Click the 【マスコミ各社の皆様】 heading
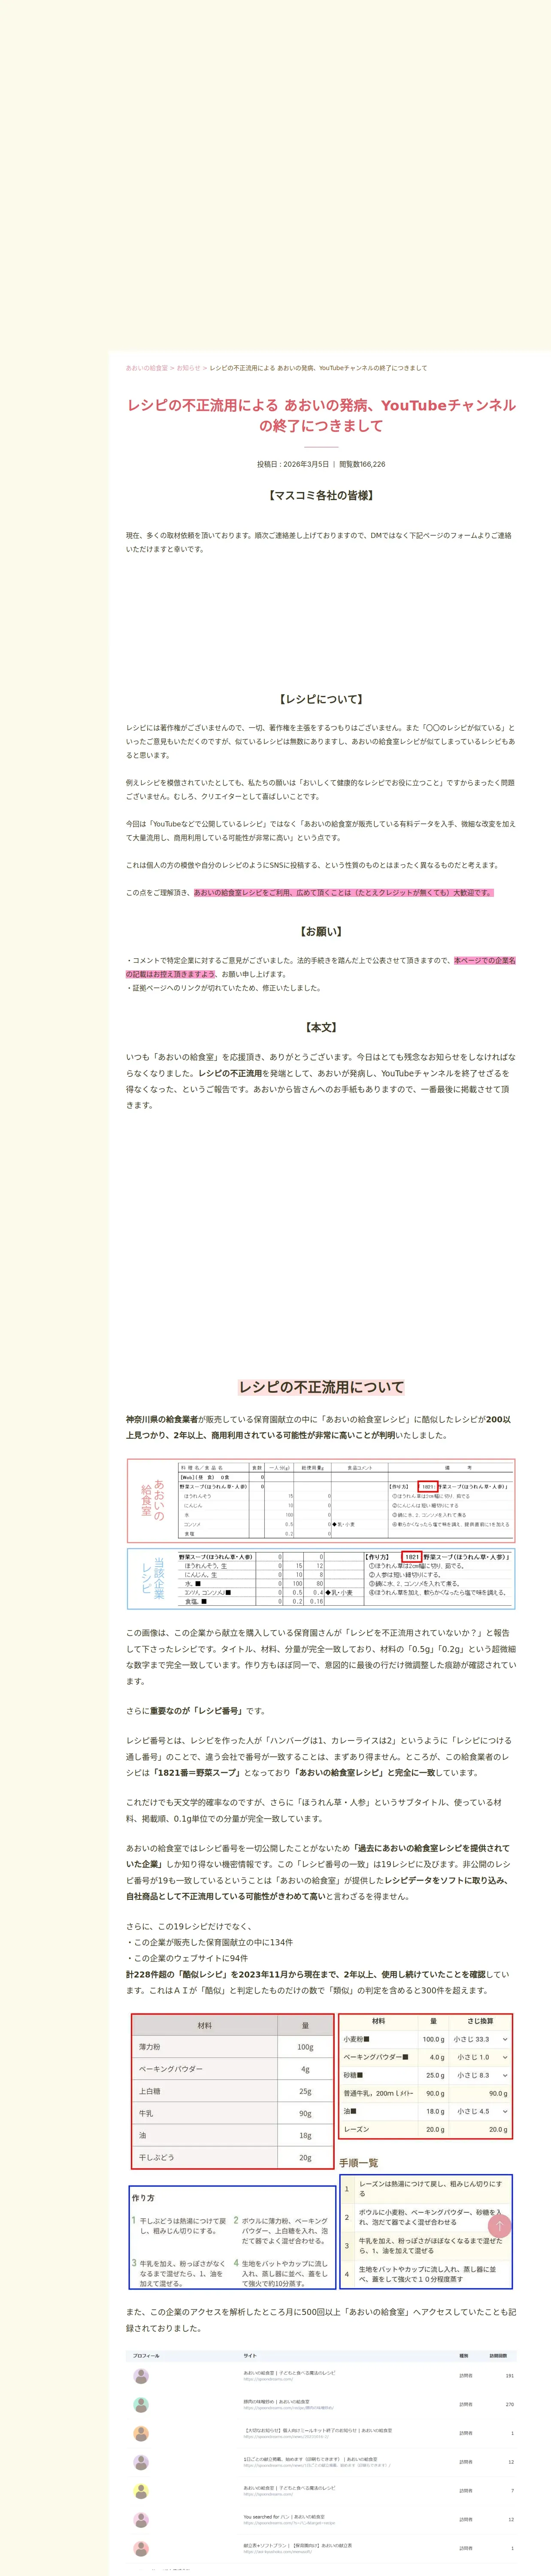The image size is (551, 2576). point(321,495)
